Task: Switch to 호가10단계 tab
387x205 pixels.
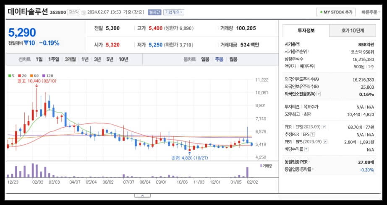Action: pos(353,31)
